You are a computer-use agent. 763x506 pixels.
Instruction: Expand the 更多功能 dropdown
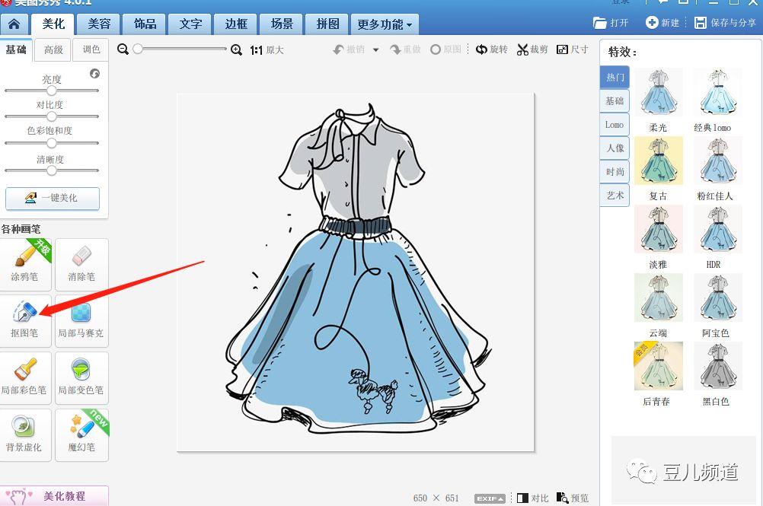(x=385, y=24)
